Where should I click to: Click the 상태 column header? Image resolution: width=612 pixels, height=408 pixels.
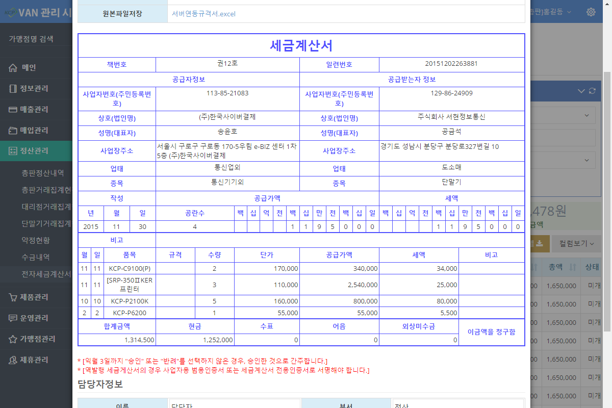click(592, 267)
